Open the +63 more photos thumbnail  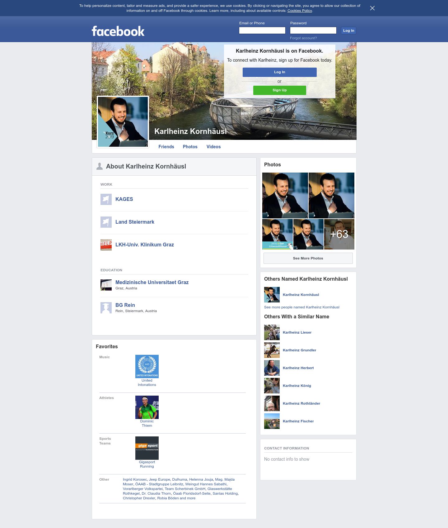(x=339, y=234)
